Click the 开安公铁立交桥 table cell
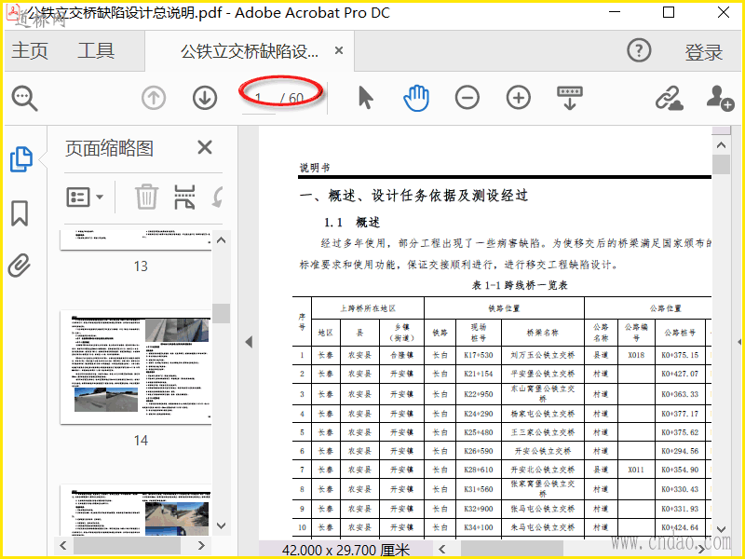Screen dimensions: 745x559 (x=543, y=451)
